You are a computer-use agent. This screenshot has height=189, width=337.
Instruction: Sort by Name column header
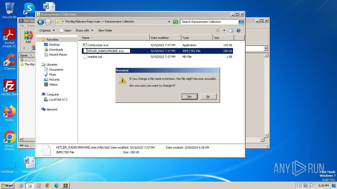pos(114,38)
